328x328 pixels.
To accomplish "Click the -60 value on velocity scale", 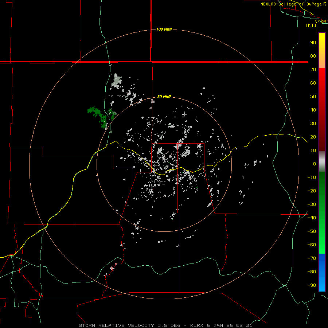I will pos(312,245).
